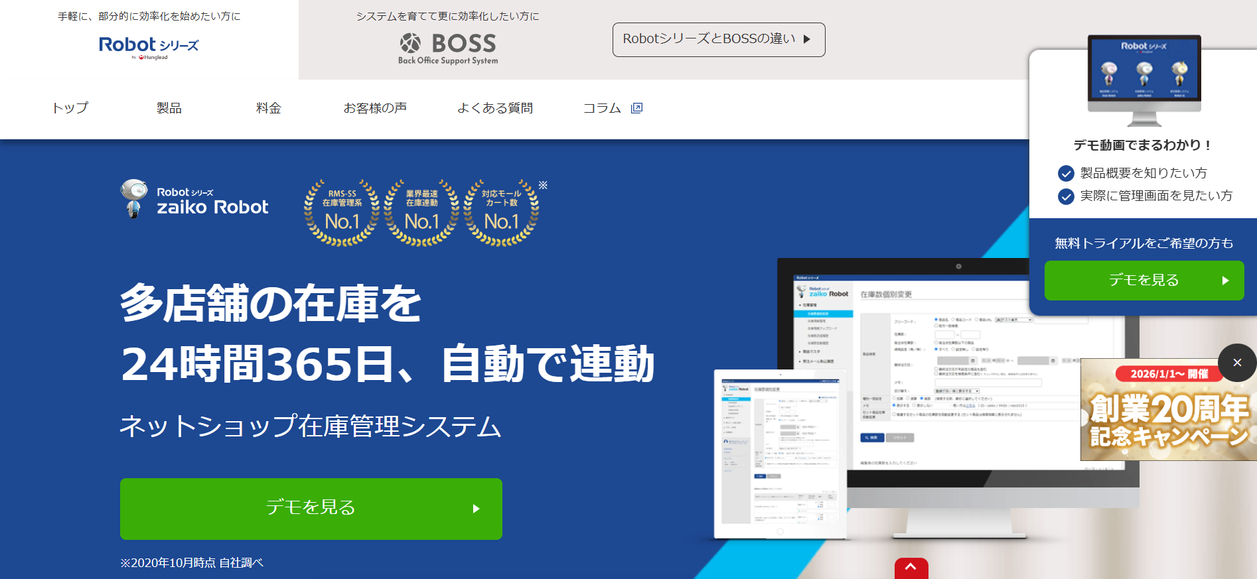Close the 創業20周年 campaign banner
The height and width of the screenshot is (579, 1257).
point(1236,363)
